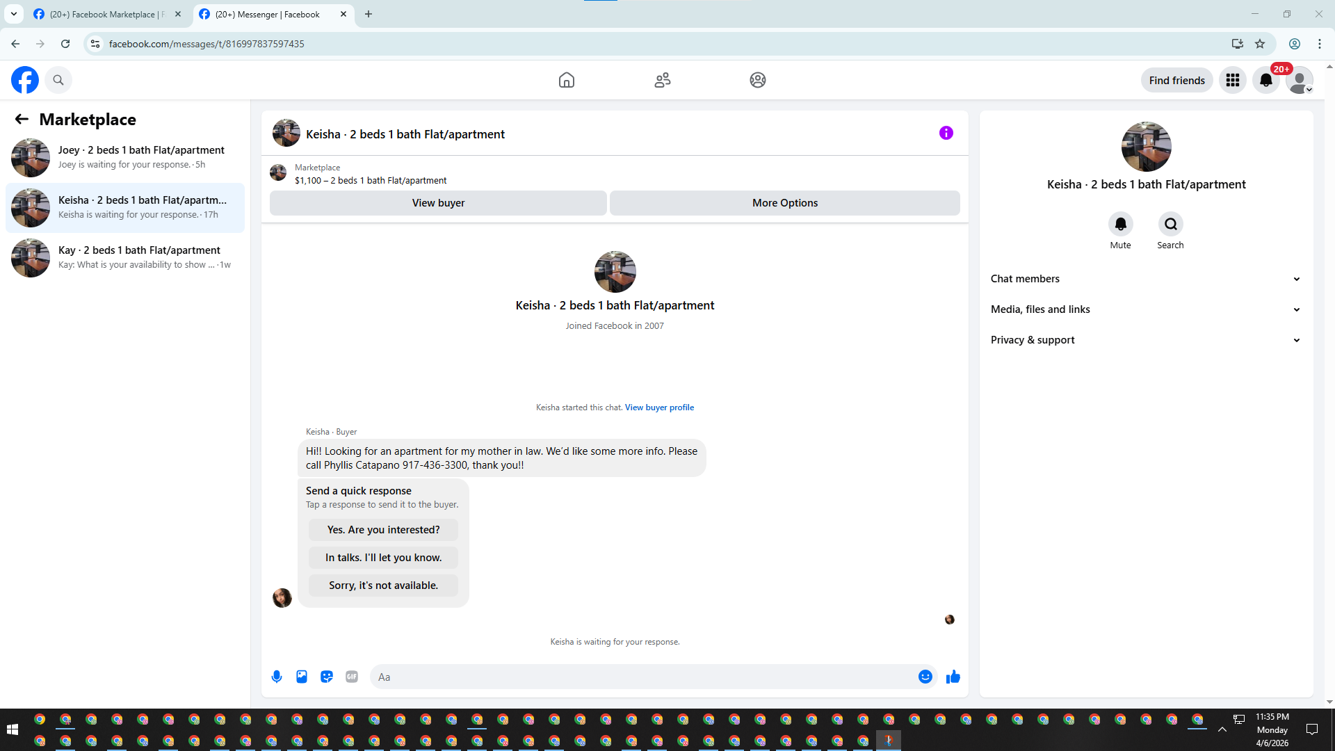1335x751 pixels.
Task: Open the Joey conversation
Action: click(125, 157)
